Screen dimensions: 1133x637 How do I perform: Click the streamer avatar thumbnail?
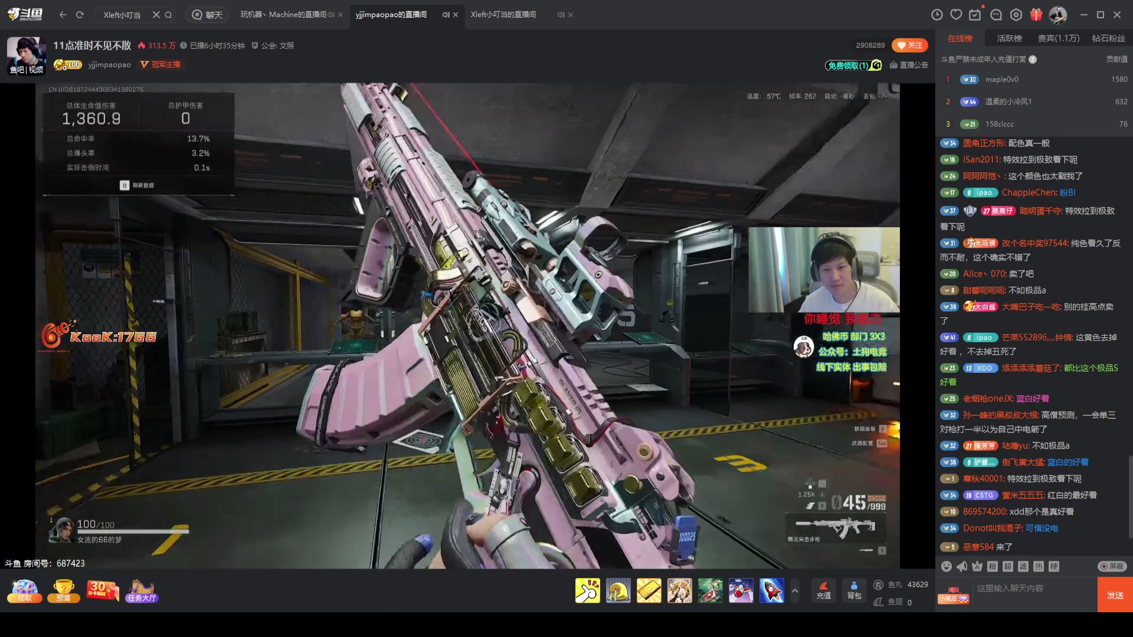pyautogui.click(x=27, y=55)
